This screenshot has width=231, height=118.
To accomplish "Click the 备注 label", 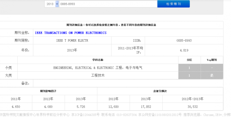I will coord(25,83).
